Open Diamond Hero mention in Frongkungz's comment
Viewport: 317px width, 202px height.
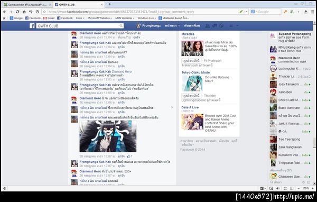point(122,71)
